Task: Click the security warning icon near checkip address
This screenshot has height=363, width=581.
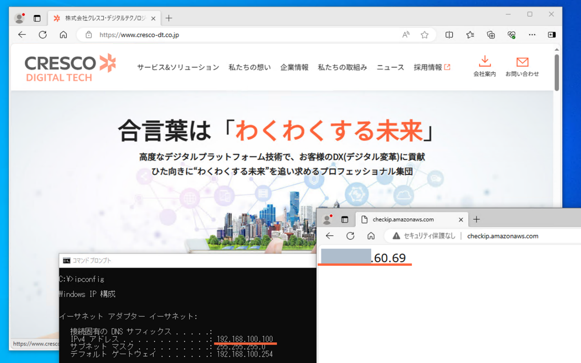Action: (397, 236)
